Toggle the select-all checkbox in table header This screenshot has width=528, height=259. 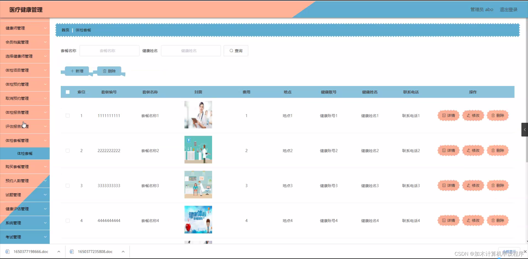tap(68, 92)
